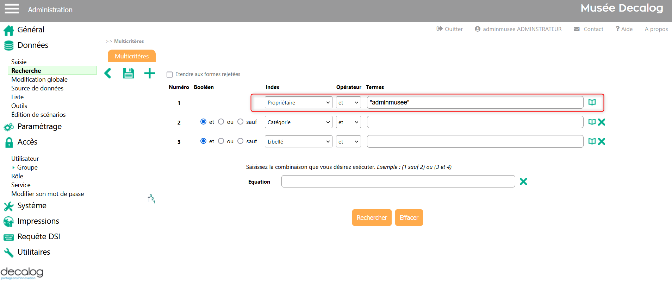Select the Multicritères tab
Image resolution: width=672 pixels, height=299 pixels.
tap(132, 56)
